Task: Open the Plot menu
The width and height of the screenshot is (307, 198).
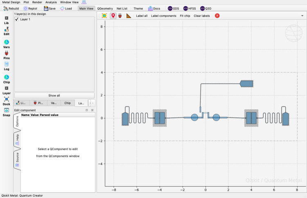Action: 26,2
